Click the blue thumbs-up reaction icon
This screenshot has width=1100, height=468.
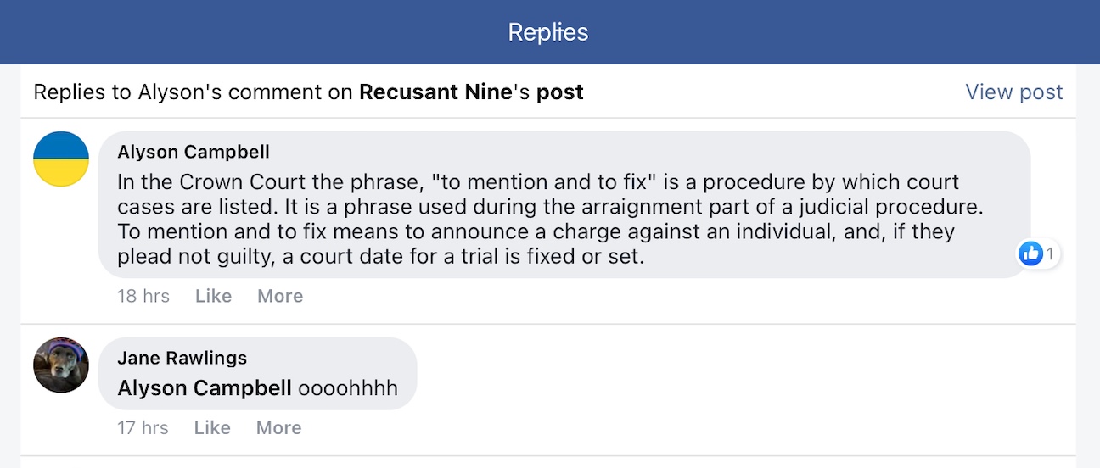[x=1030, y=253]
